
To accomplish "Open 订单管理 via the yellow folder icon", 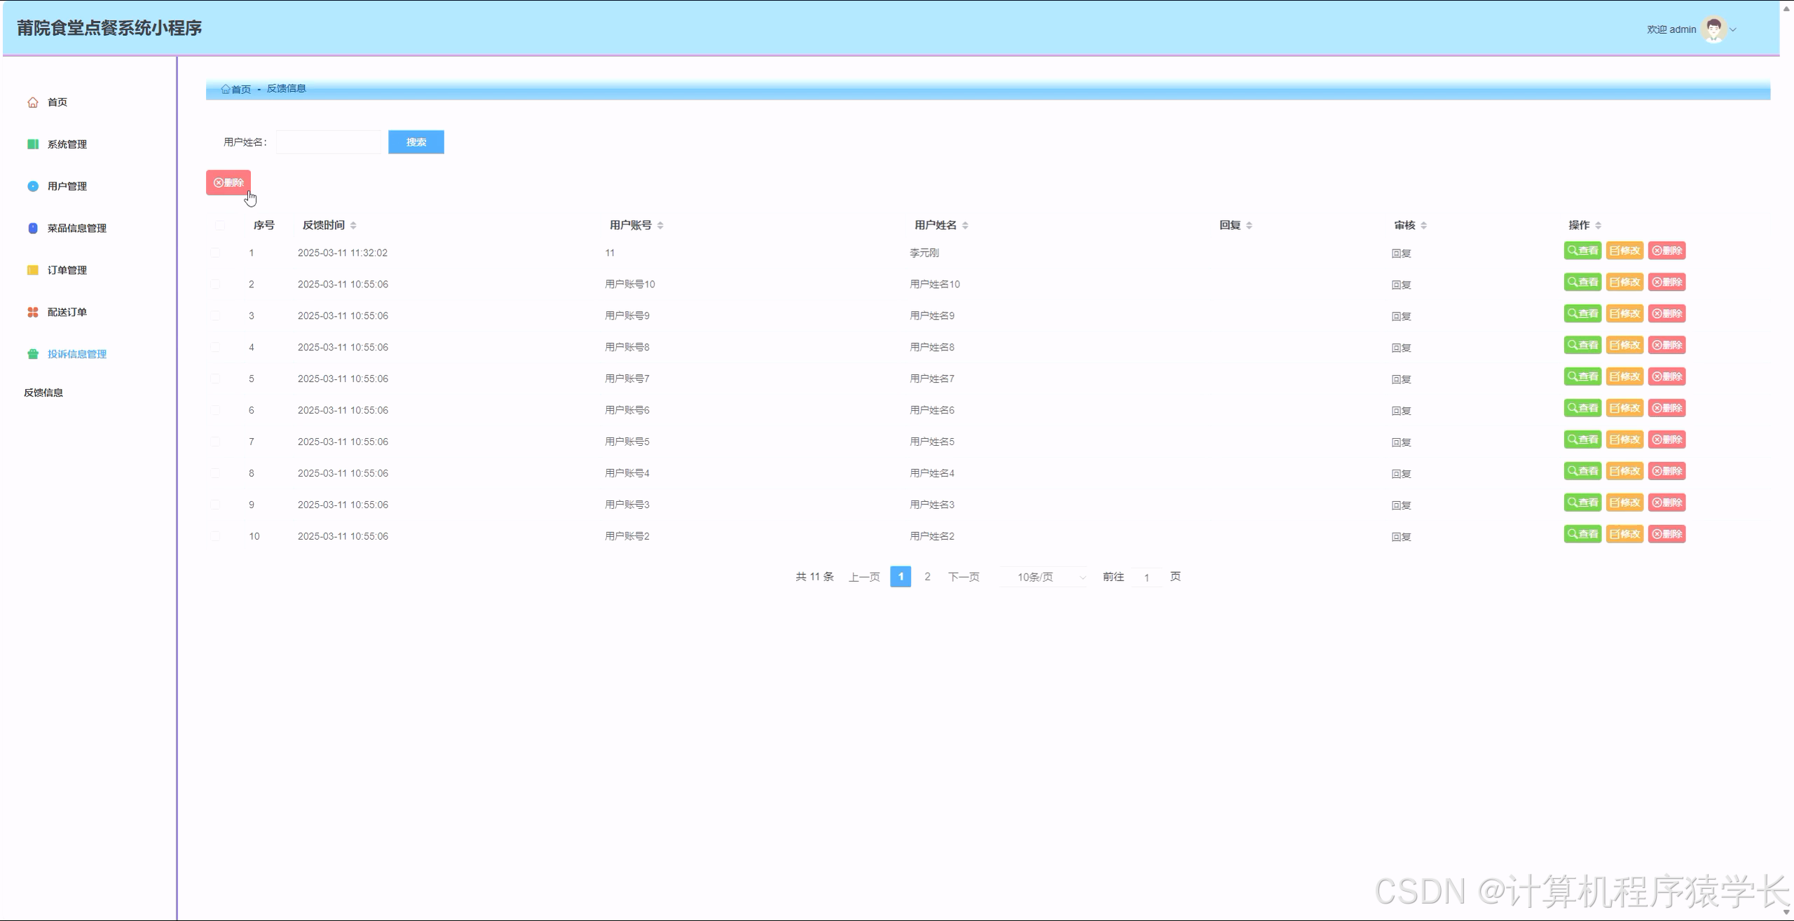I will click(33, 270).
